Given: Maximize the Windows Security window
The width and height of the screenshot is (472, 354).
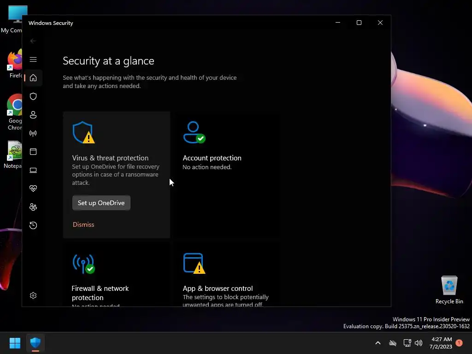Looking at the screenshot, I should click(359, 23).
